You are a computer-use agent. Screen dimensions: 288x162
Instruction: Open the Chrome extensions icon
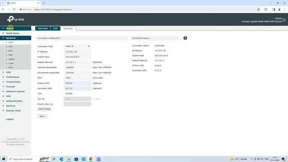266,9
